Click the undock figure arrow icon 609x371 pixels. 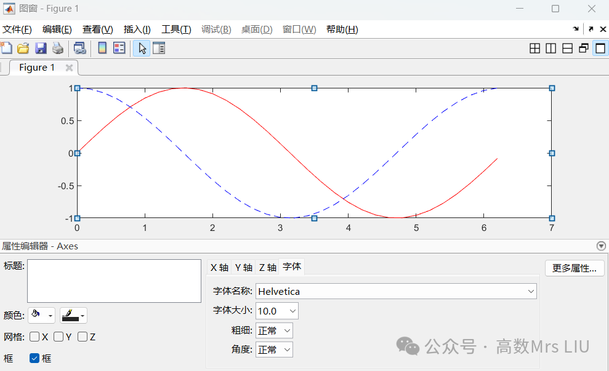(x=591, y=29)
